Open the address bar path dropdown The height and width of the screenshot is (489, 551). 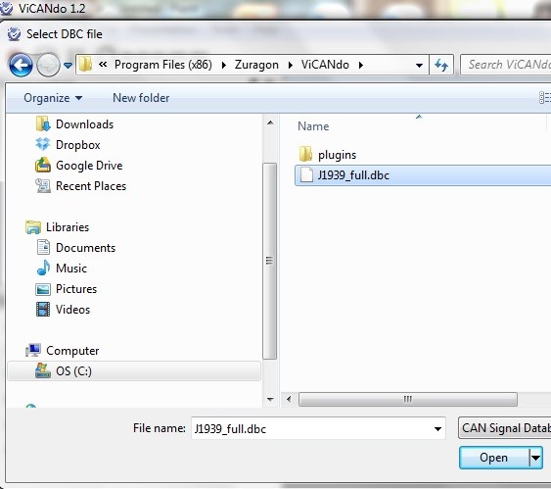[x=419, y=65]
